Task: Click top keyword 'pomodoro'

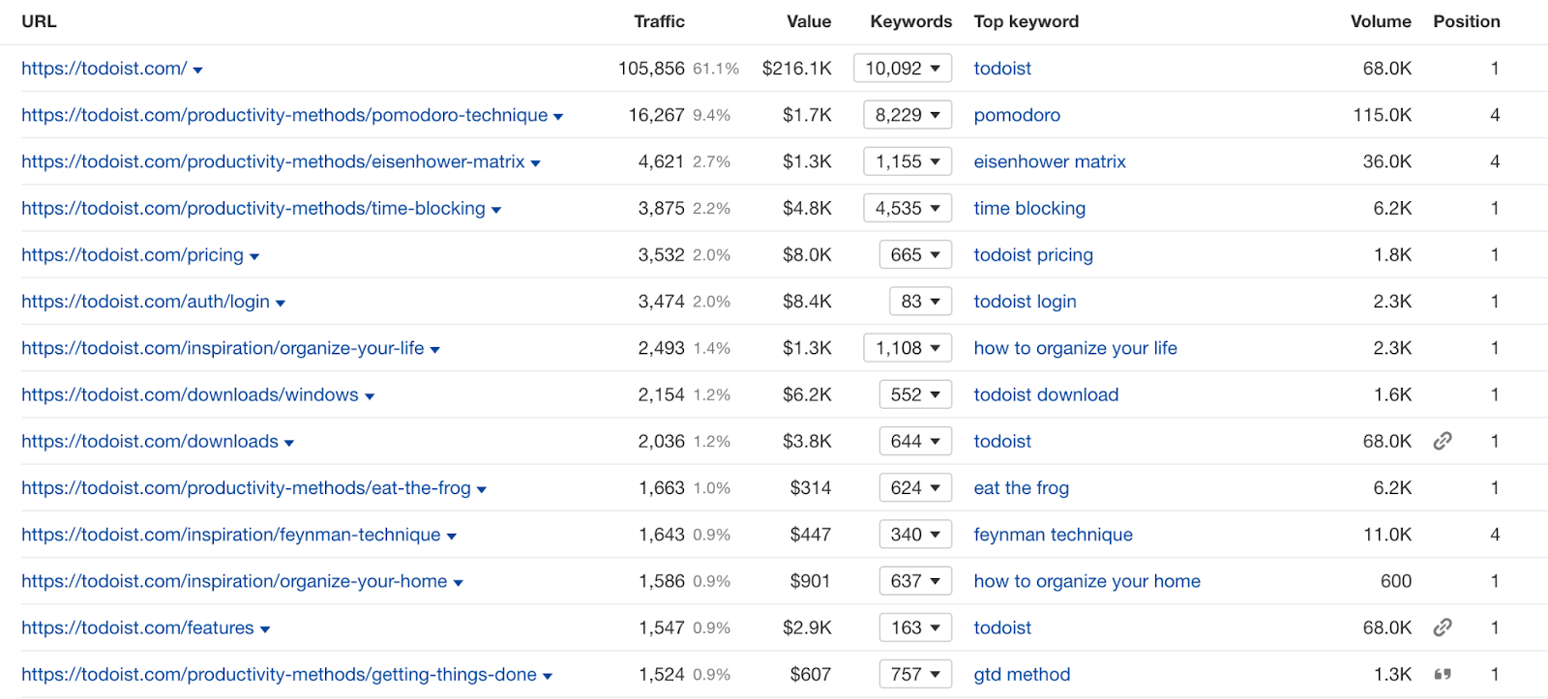Action: [x=1017, y=115]
